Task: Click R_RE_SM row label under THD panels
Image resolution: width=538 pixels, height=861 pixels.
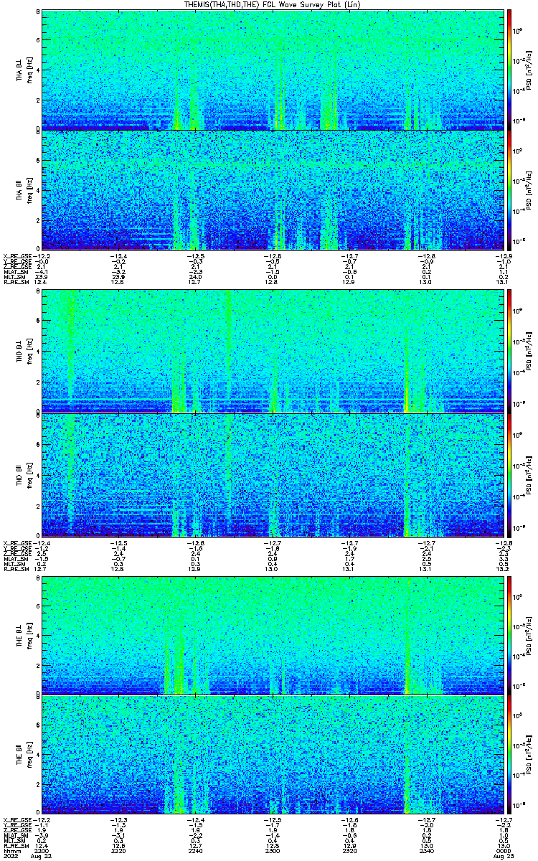Action: 18,568
